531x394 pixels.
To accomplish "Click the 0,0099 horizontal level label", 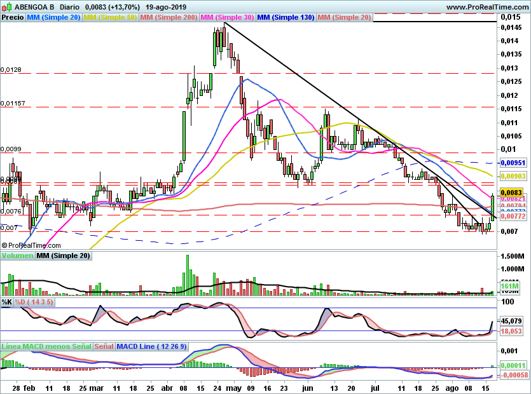I will (x=11, y=149).
